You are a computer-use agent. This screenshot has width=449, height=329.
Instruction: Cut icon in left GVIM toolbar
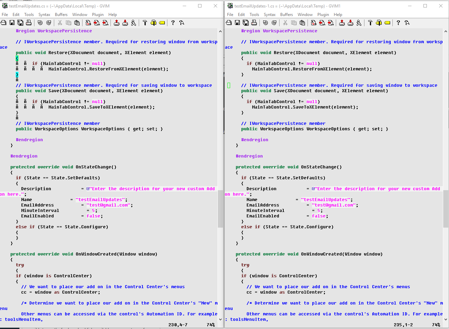coord(60,23)
